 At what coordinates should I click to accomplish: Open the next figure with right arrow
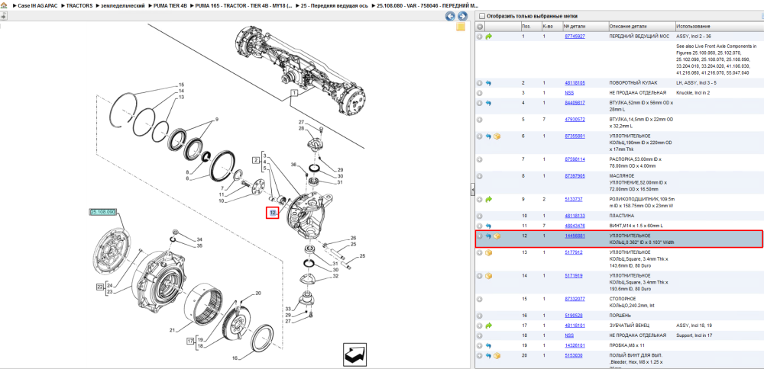pos(462,16)
